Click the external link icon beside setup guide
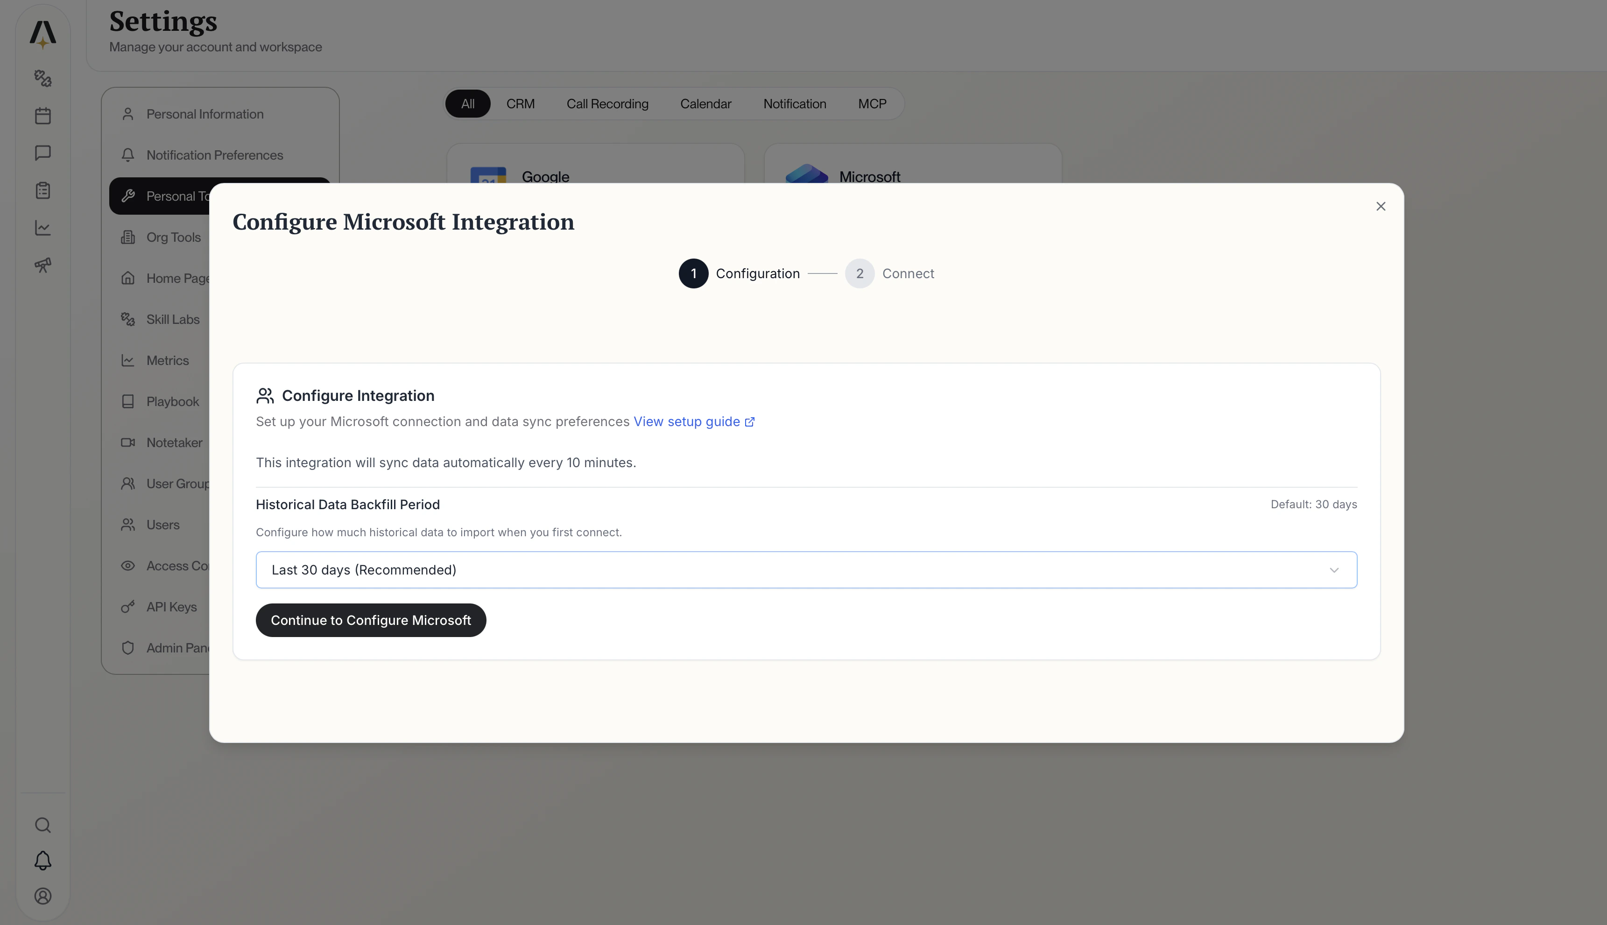This screenshot has height=925, width=1607. 750,422
